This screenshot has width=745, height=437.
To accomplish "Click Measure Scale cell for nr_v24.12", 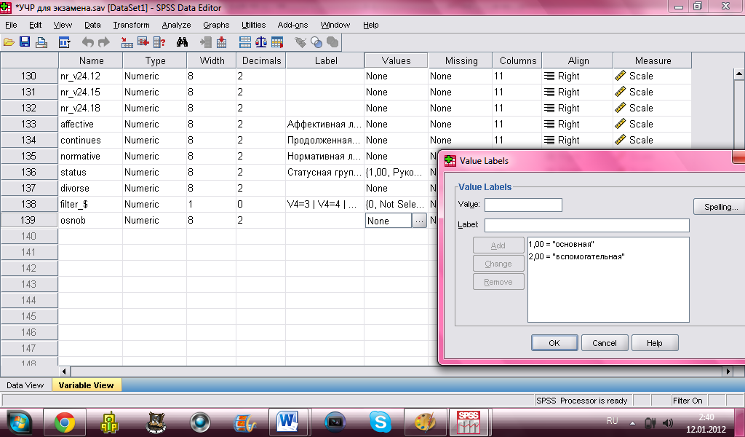I will pyautogui.click(x=653, y=76).
